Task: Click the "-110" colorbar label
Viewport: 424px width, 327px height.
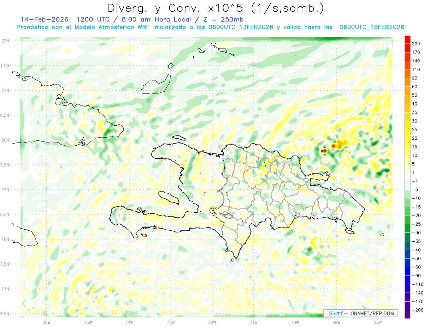Action: [x=418, y=284]
